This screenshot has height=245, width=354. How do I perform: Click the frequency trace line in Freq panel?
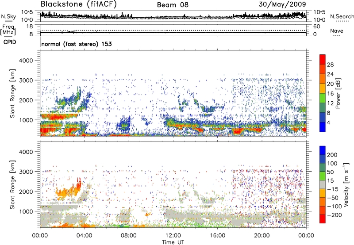pyautogui.click(x=173, y=33)
